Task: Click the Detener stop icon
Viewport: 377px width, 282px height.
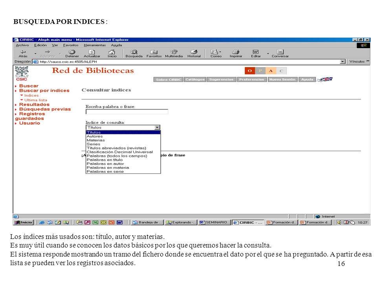Action: coord(72,52)
